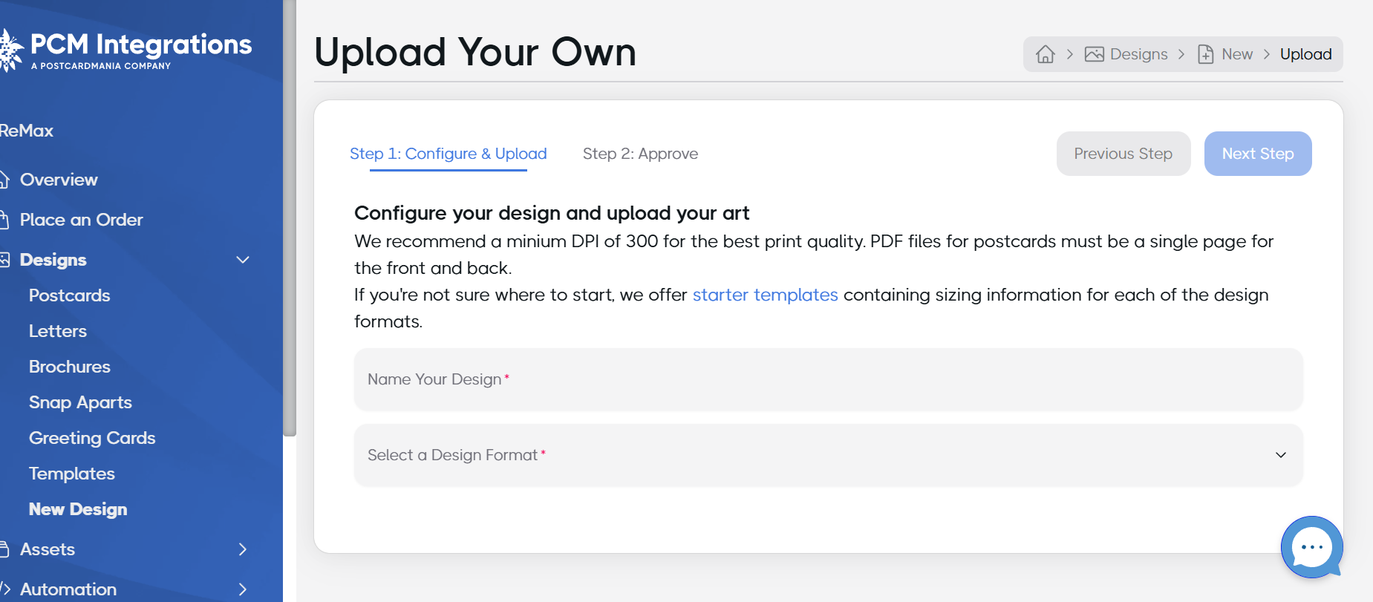This screenshot has width=1373, height=602.
Task: Follow the starter templates link
Action: point(765,295)
